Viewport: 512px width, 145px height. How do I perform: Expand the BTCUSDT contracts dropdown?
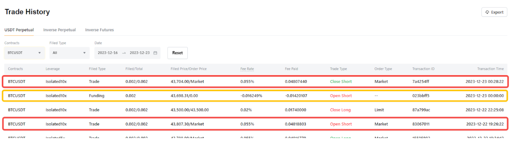click(24, 53)
